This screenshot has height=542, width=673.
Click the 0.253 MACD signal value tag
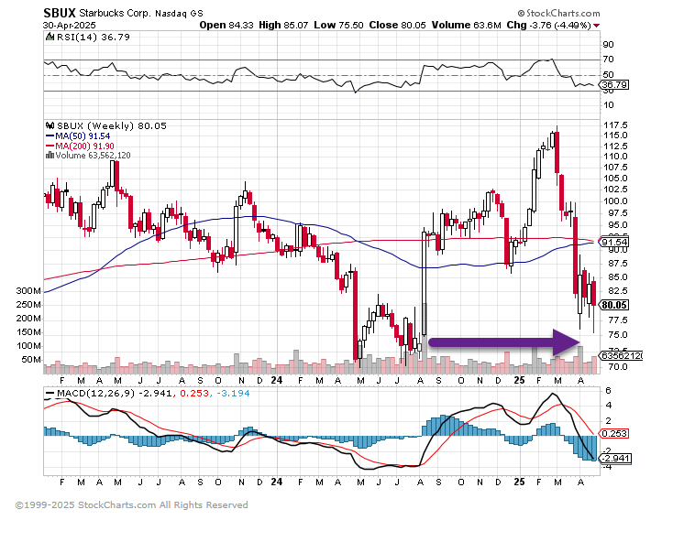614,434
